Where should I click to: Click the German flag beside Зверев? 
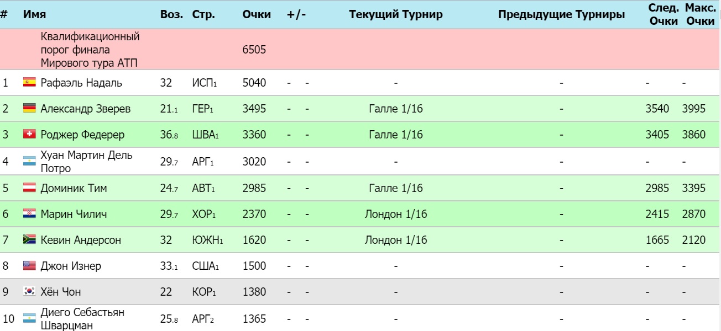(29, 109)
